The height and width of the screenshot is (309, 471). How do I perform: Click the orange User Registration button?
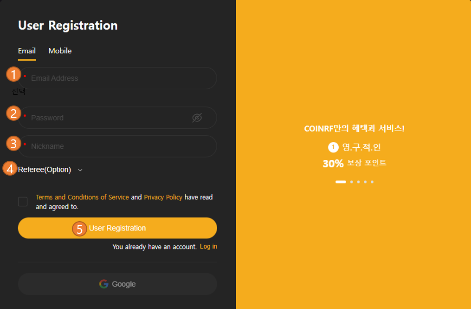117,228
